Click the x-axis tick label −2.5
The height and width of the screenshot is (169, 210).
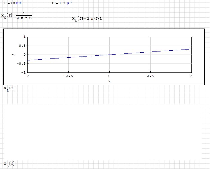68,76
